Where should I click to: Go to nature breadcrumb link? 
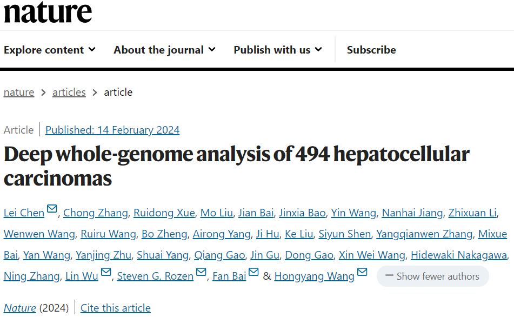pyautogui.click(x=19, y=92)
